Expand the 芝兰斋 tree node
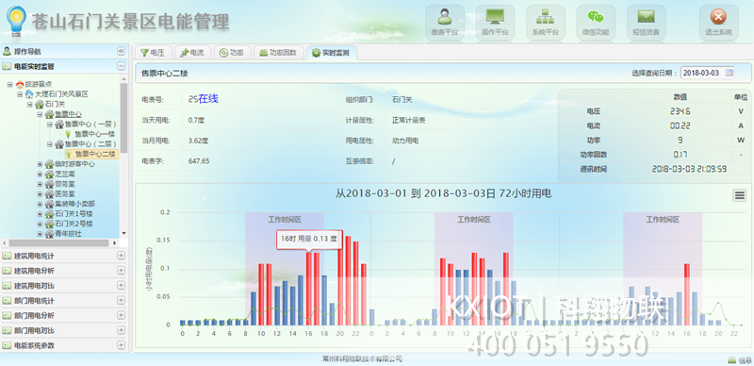 pyautogui.click(x=40, y=174)
